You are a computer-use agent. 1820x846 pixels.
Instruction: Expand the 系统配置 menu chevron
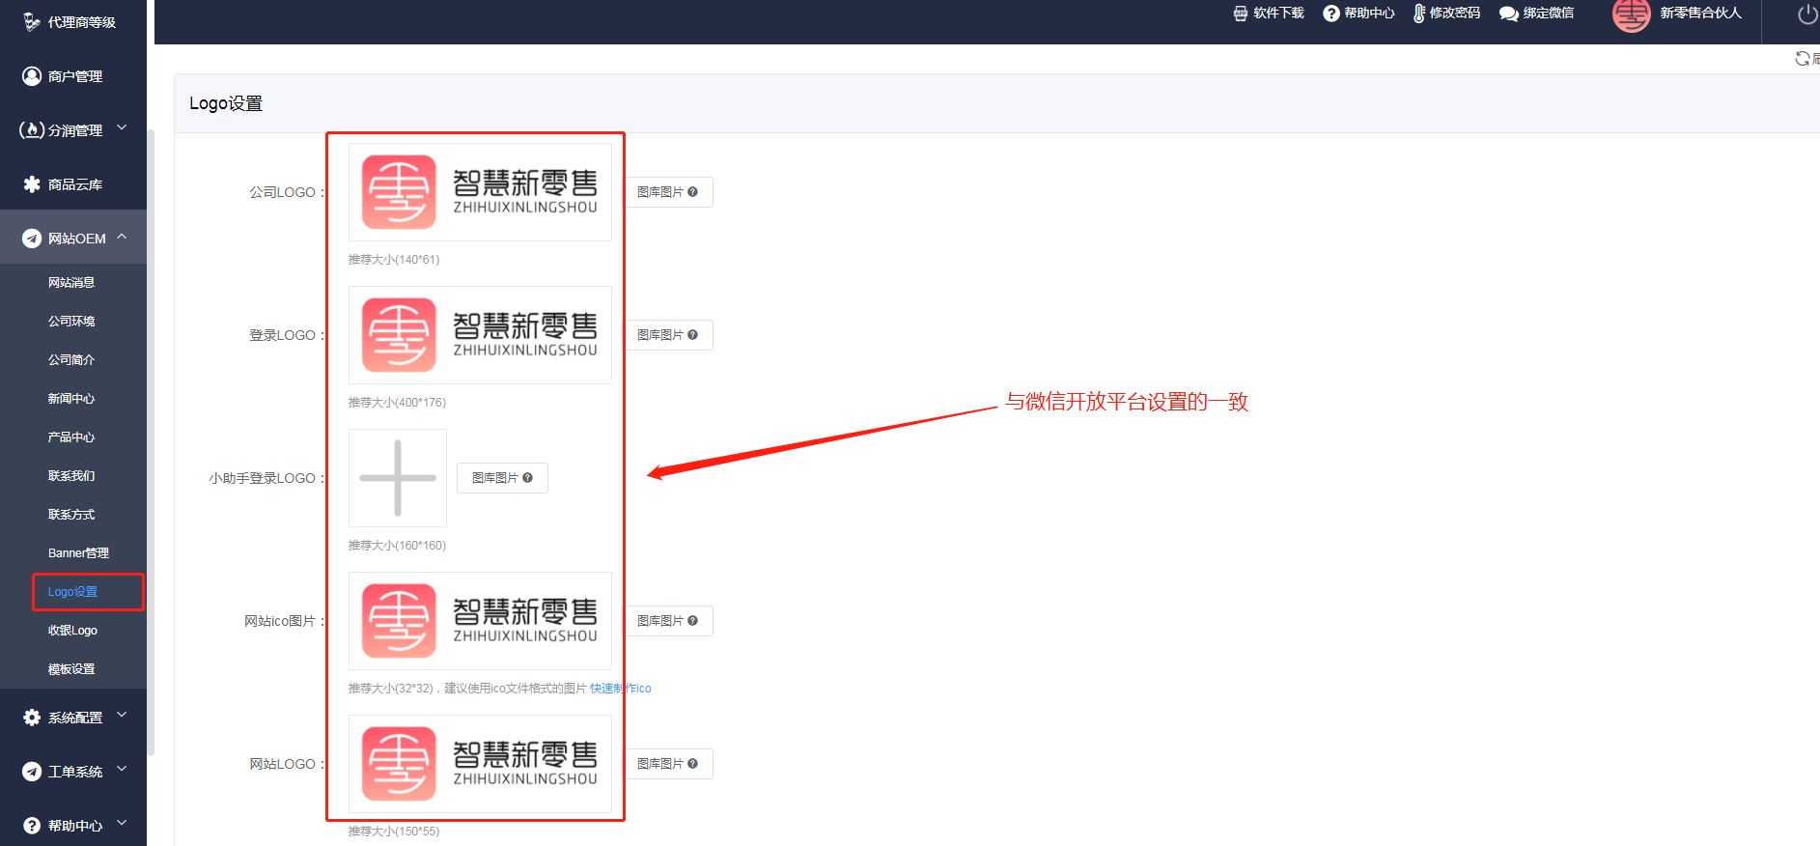point(122,716)
